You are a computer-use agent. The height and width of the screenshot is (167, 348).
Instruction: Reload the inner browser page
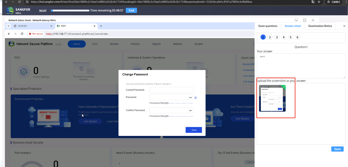22,34
